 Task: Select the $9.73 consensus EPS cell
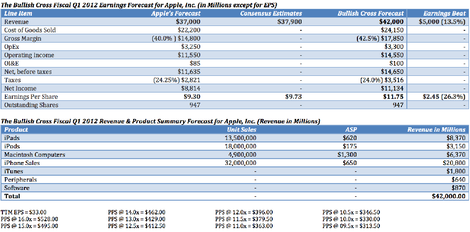(293, 97)
